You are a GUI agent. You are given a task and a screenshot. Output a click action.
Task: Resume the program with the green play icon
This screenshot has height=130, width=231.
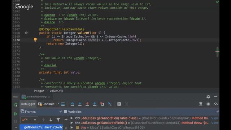pos(16,114)
